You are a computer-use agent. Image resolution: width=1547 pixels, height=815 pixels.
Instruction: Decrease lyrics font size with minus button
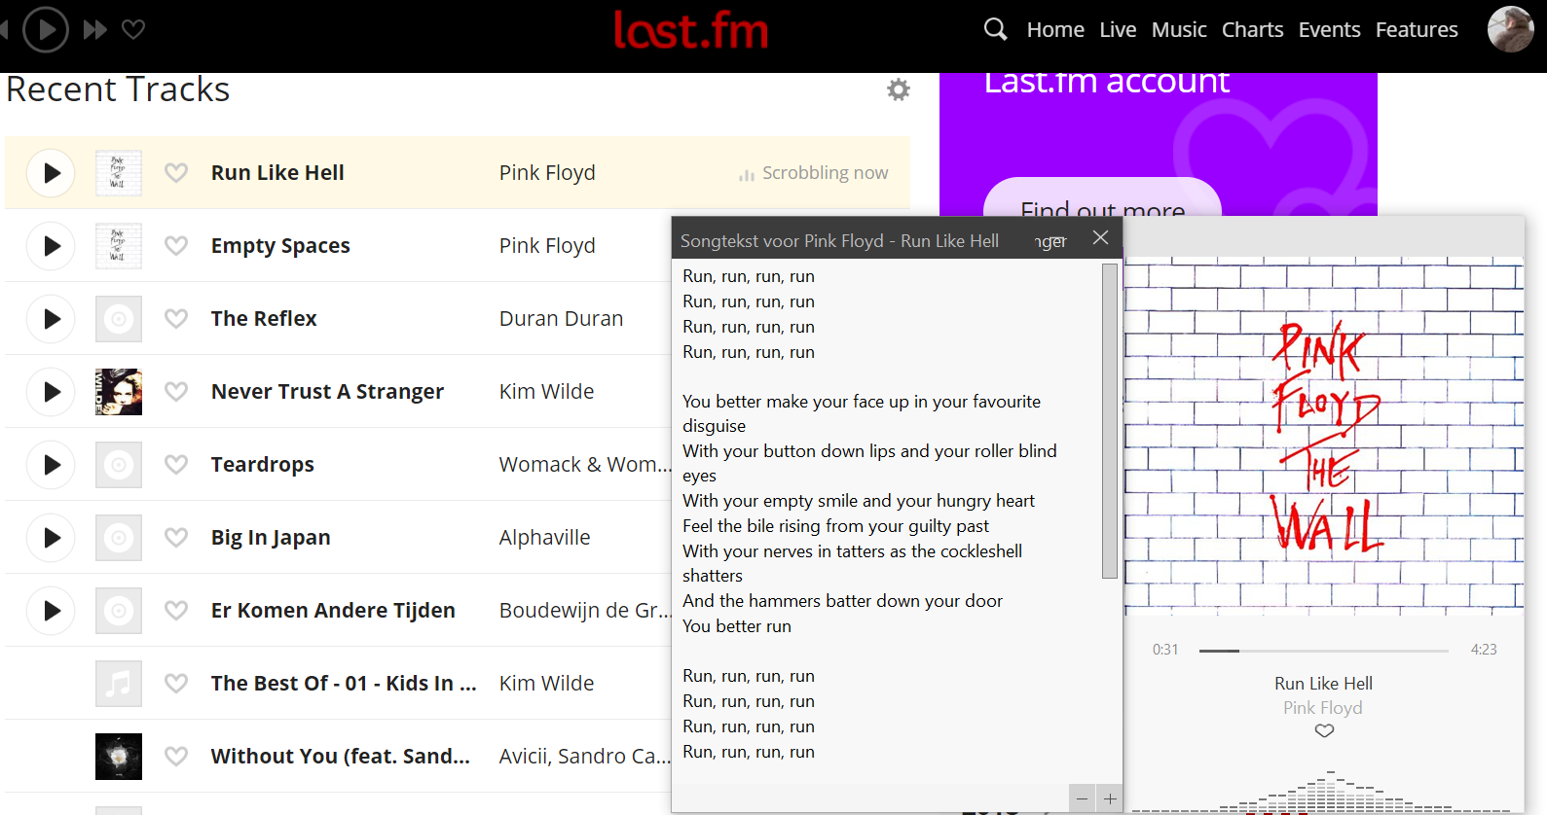1082,798
